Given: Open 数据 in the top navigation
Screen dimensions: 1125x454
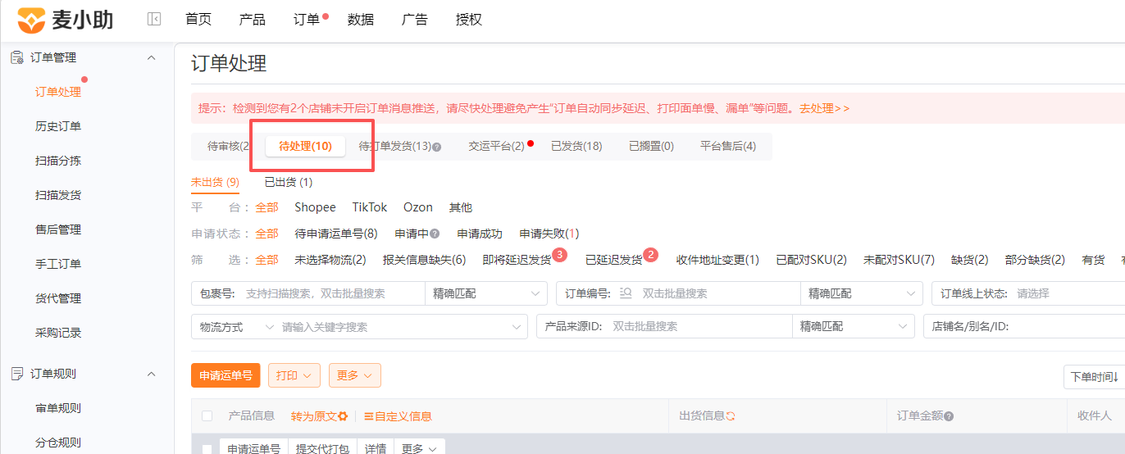Looking at the screenshot, I should point(361,20).
